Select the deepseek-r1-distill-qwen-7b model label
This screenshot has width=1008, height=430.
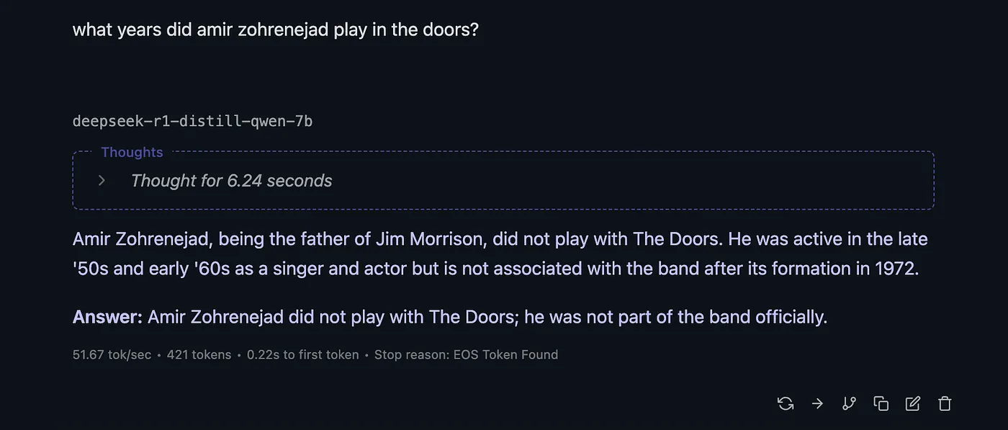point(192,120)
